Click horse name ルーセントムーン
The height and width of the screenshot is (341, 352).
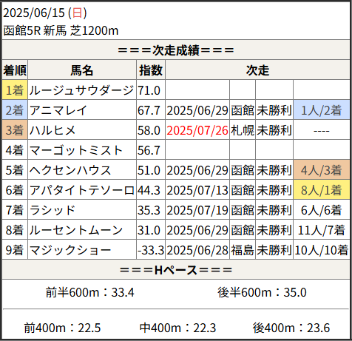[x=76, y=230]
